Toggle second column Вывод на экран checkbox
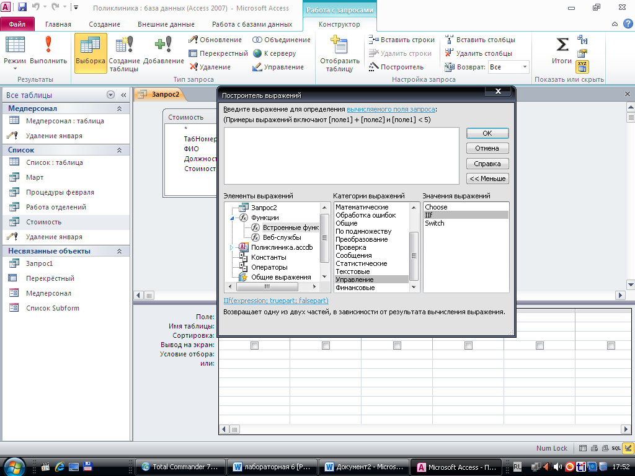Image resolution: width=635 pixels, height=476 pixels. coord(326,345)
